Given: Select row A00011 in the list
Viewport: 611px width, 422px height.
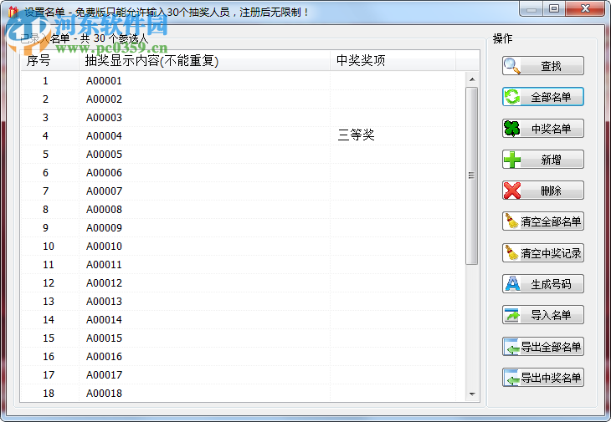Looking at the screenshot, I should (238, 264).
